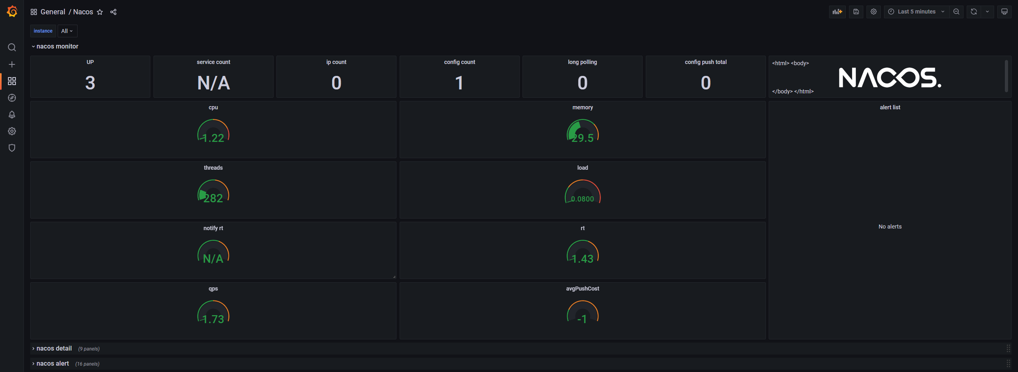Open the load panel title menu

click(x=583, y=168)
